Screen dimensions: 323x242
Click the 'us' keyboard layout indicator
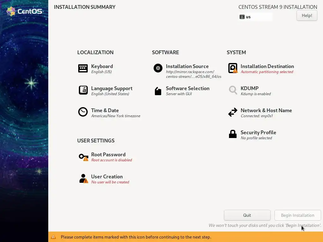pyautogui.click(x=255, y=17)
